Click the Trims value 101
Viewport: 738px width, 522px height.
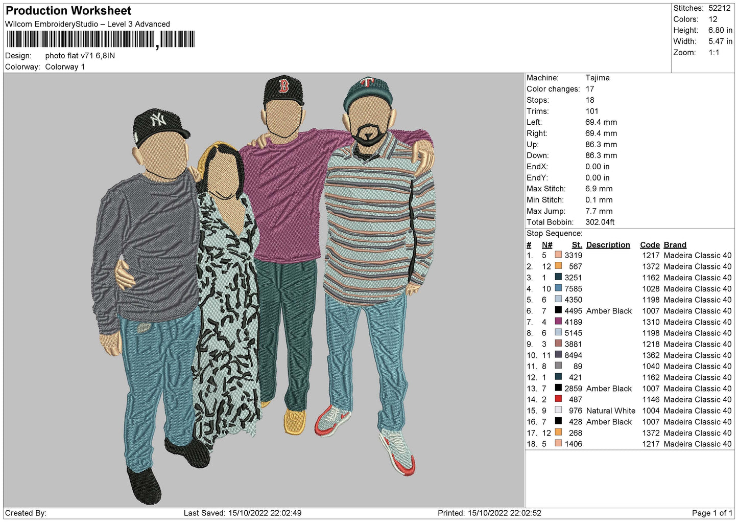point(592,111)
